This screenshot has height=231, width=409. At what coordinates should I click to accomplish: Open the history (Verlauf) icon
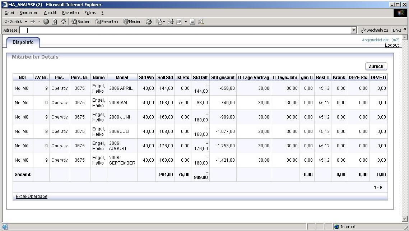coord(149,22)
